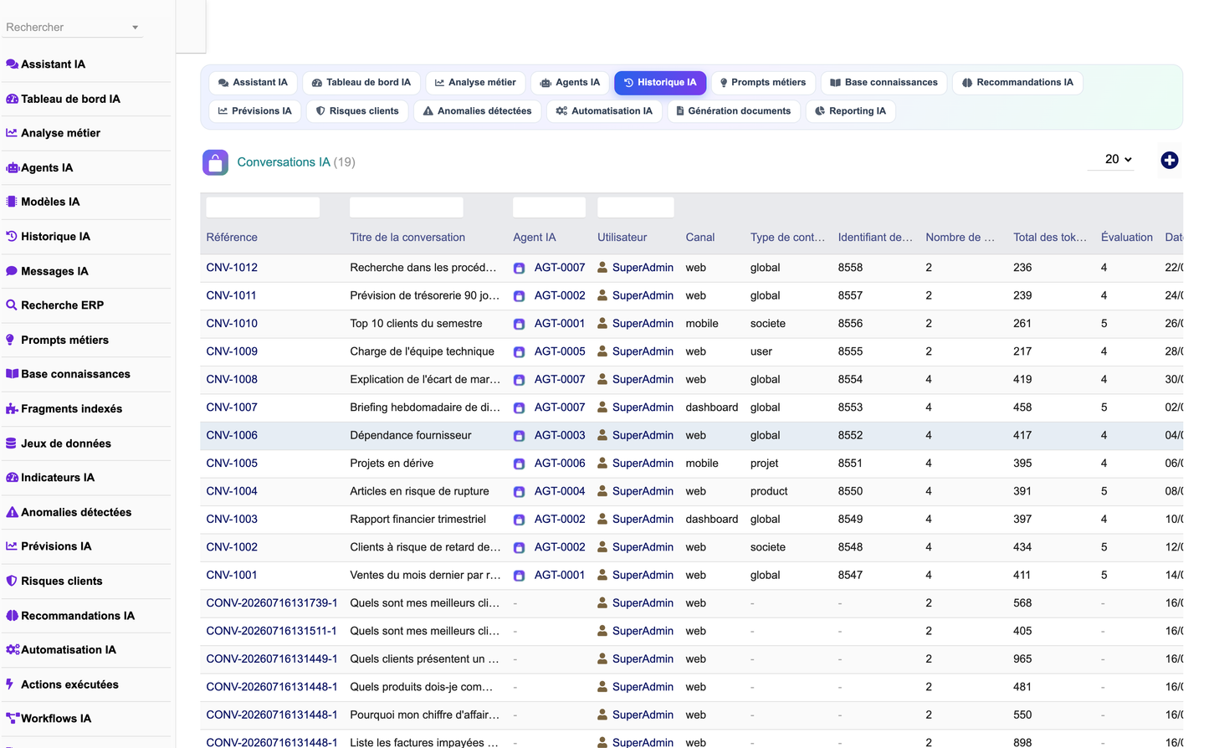Switch to the Prompts métiers tab

click(762, 83)
